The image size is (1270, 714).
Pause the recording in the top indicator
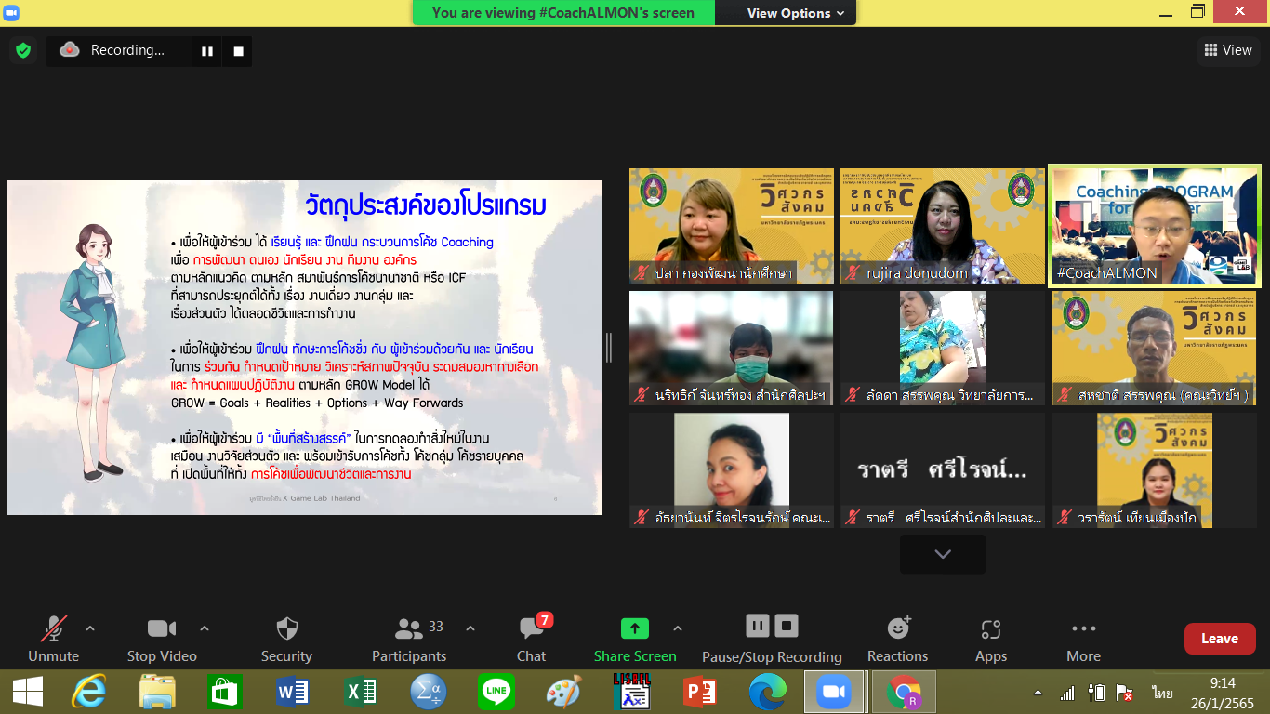[x=206, y=51]
